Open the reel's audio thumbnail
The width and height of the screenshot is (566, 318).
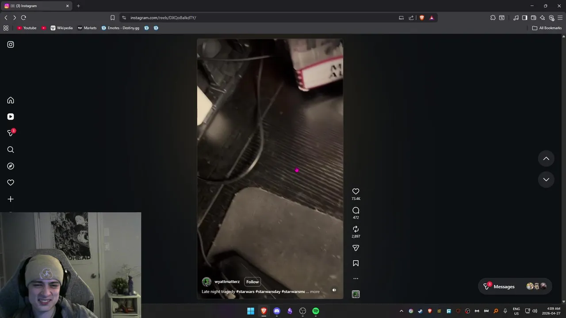[x=356, y=294]
